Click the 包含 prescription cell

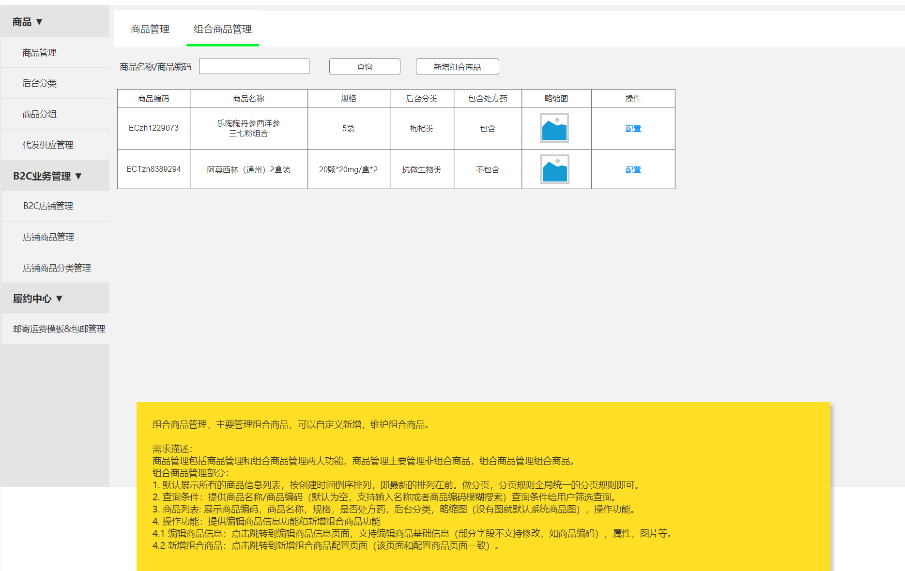(488, 128)
